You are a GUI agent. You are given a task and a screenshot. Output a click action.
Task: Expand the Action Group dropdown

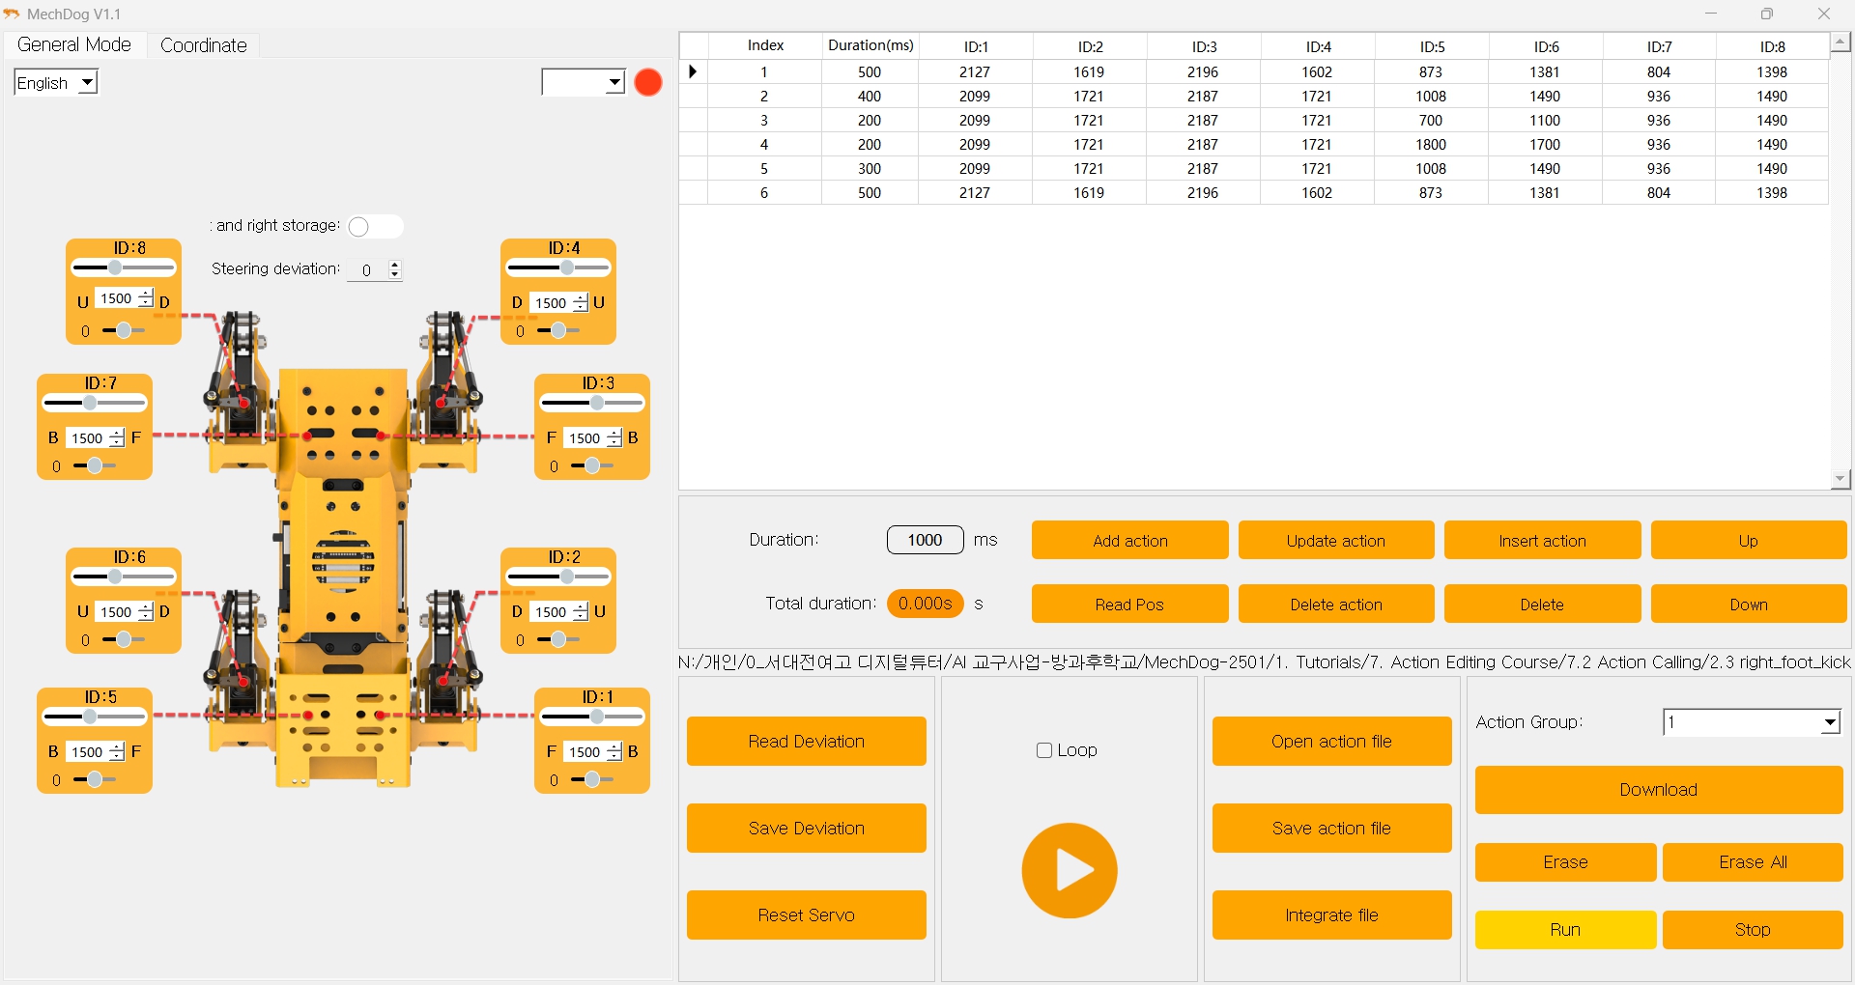(1829, 722)
